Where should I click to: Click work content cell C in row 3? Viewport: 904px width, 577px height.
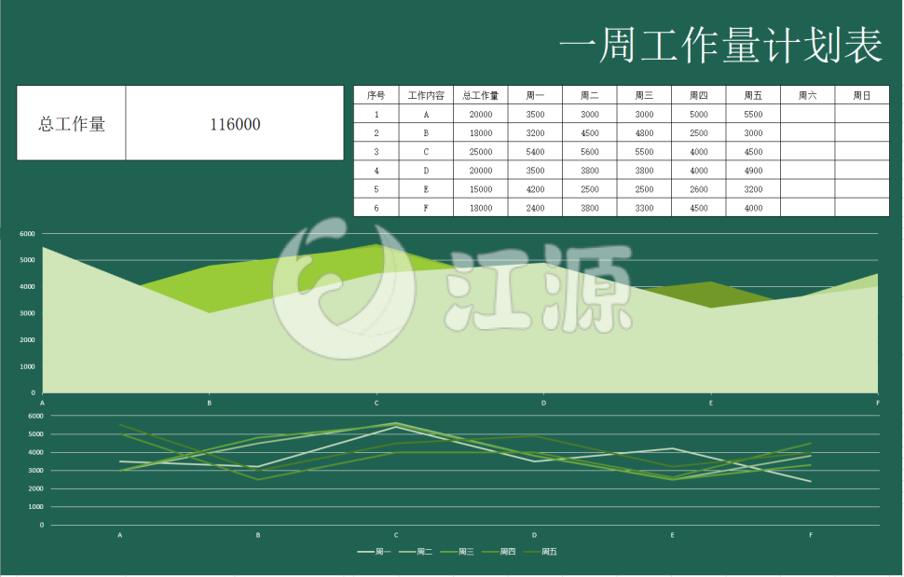click(x=426, y=152)
